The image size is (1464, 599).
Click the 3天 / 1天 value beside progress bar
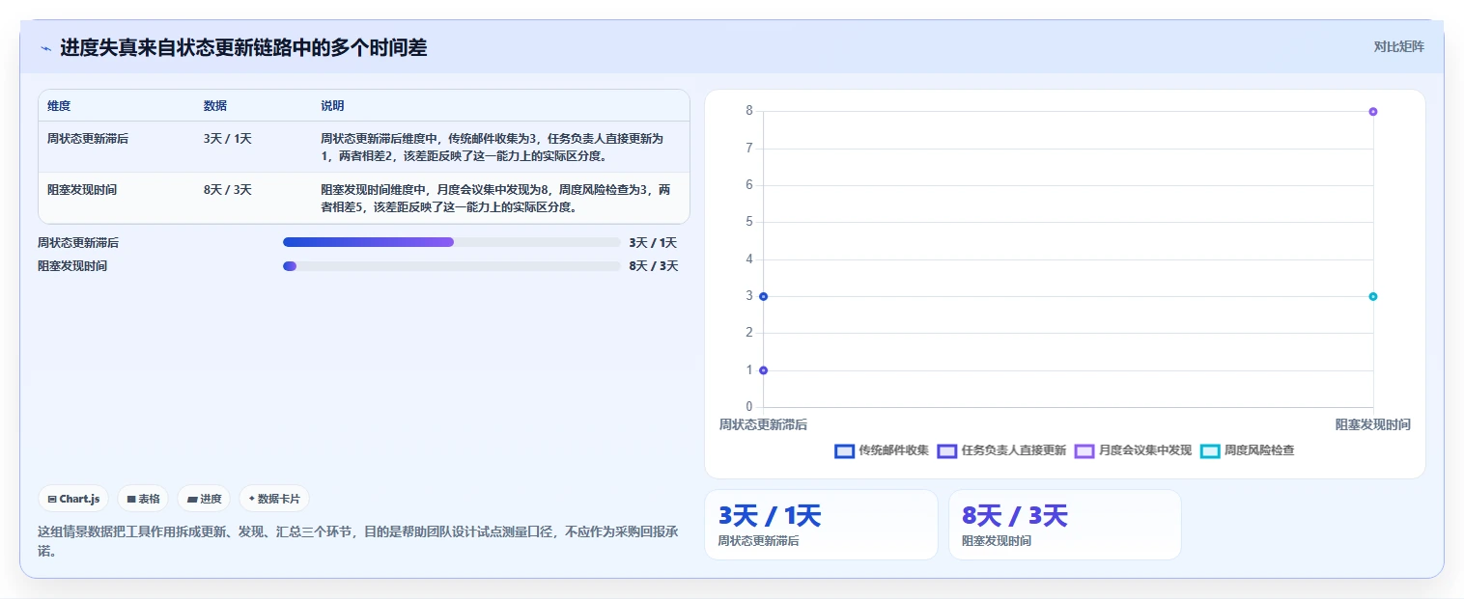653,243
